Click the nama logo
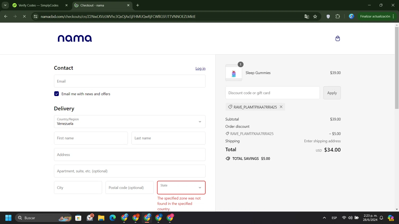 point(75,38)
